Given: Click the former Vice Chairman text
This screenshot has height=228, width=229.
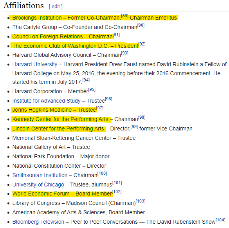Looking at the screenshot, I should pyautogui.click(x=166, y=128).
